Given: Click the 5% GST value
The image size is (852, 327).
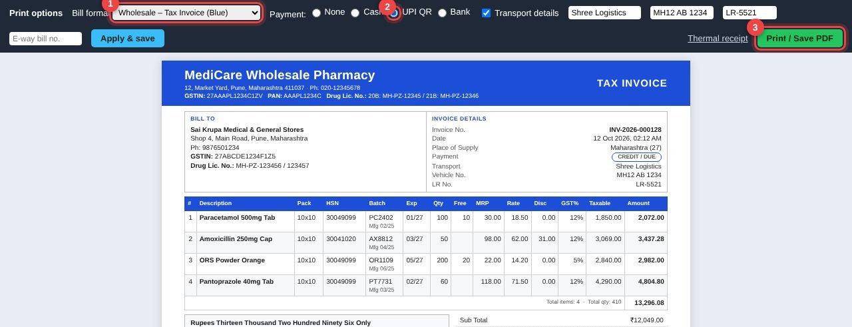Looking at the screenshot, I should pyautogui.click(x=578, y=260).
